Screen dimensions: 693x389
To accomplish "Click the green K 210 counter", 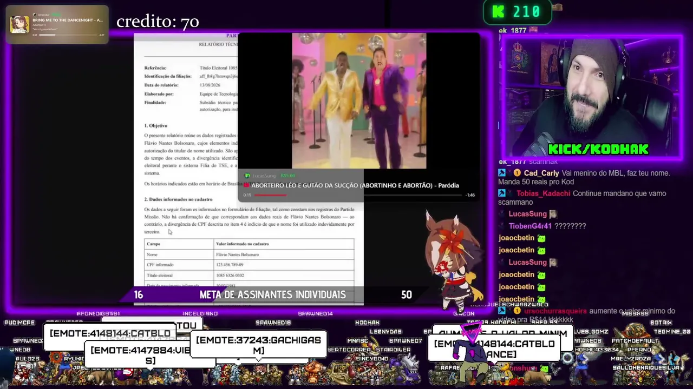I will 517,12.
